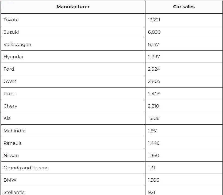This screenshot has width=223, height=195.
Task: Select the 6,890 car sales value
Action: tap(154, 32)
